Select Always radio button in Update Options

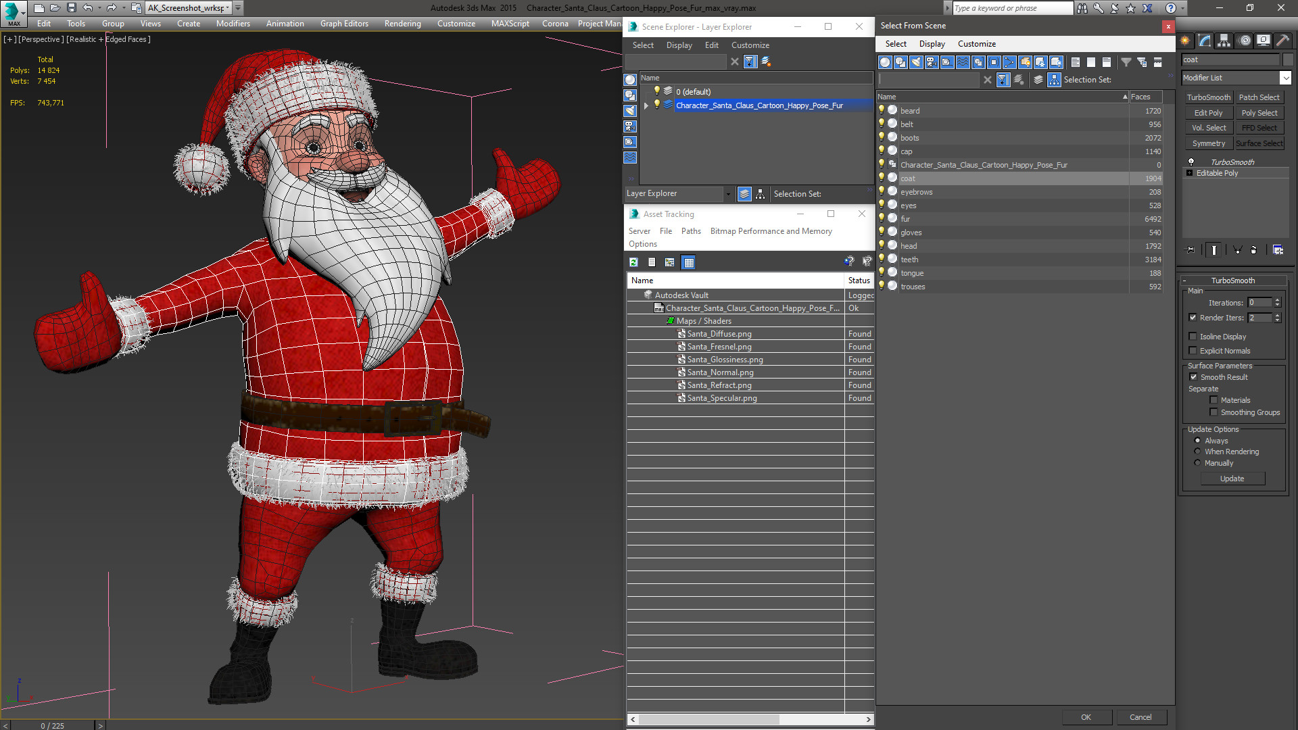coord(1197,440)
